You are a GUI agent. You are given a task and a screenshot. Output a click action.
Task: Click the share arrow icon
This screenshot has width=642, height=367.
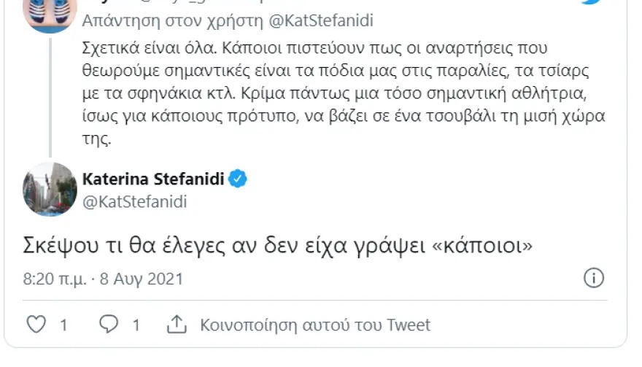[176, 324]
